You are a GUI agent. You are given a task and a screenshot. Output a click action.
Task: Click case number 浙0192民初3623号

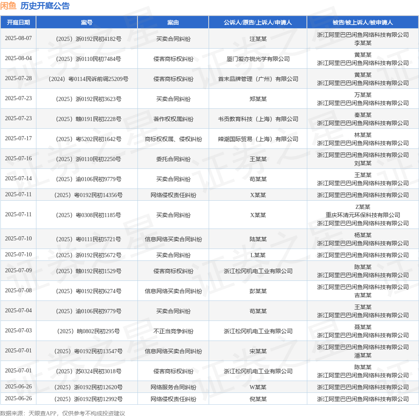point(88,99)
